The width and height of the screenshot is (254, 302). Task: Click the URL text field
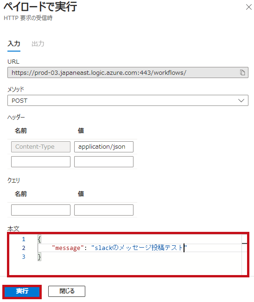point(128,72)
